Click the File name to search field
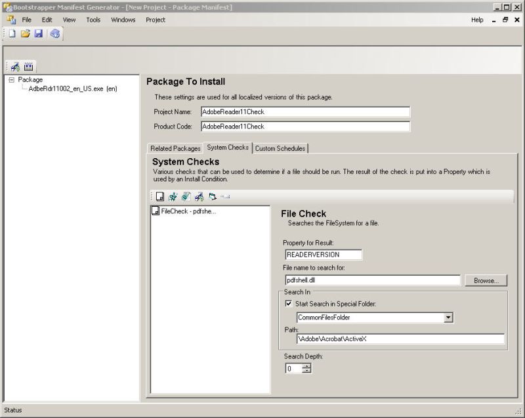525x418 pixels. point(373,280)
